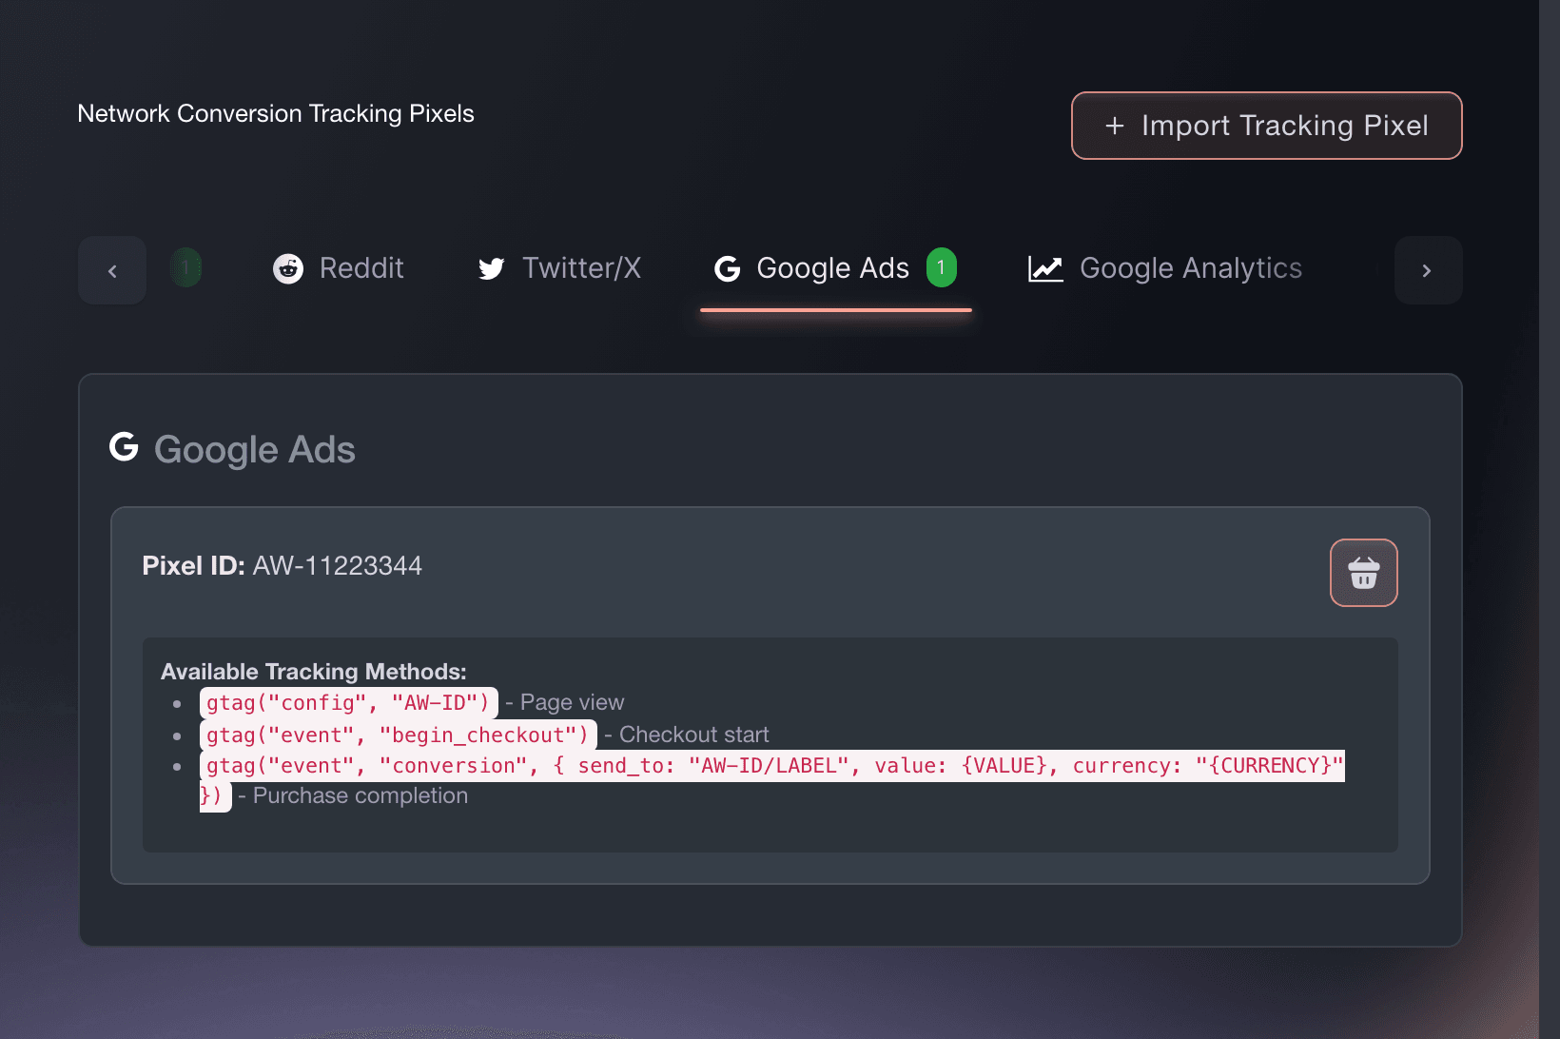Click the Available Tracking Methods heading

click(x=314, y=672)
